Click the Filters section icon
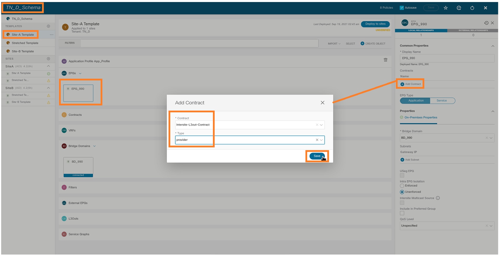The image size is (499, 256). (x=64, y=188)
